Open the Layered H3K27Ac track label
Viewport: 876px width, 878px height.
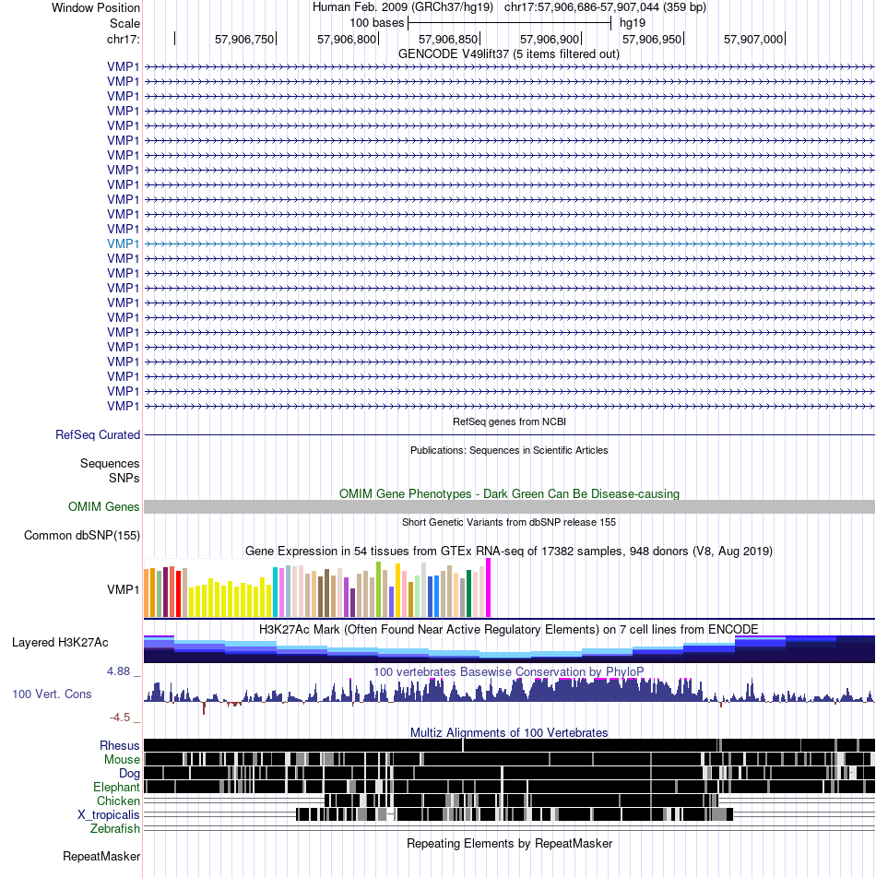point(60,642)
